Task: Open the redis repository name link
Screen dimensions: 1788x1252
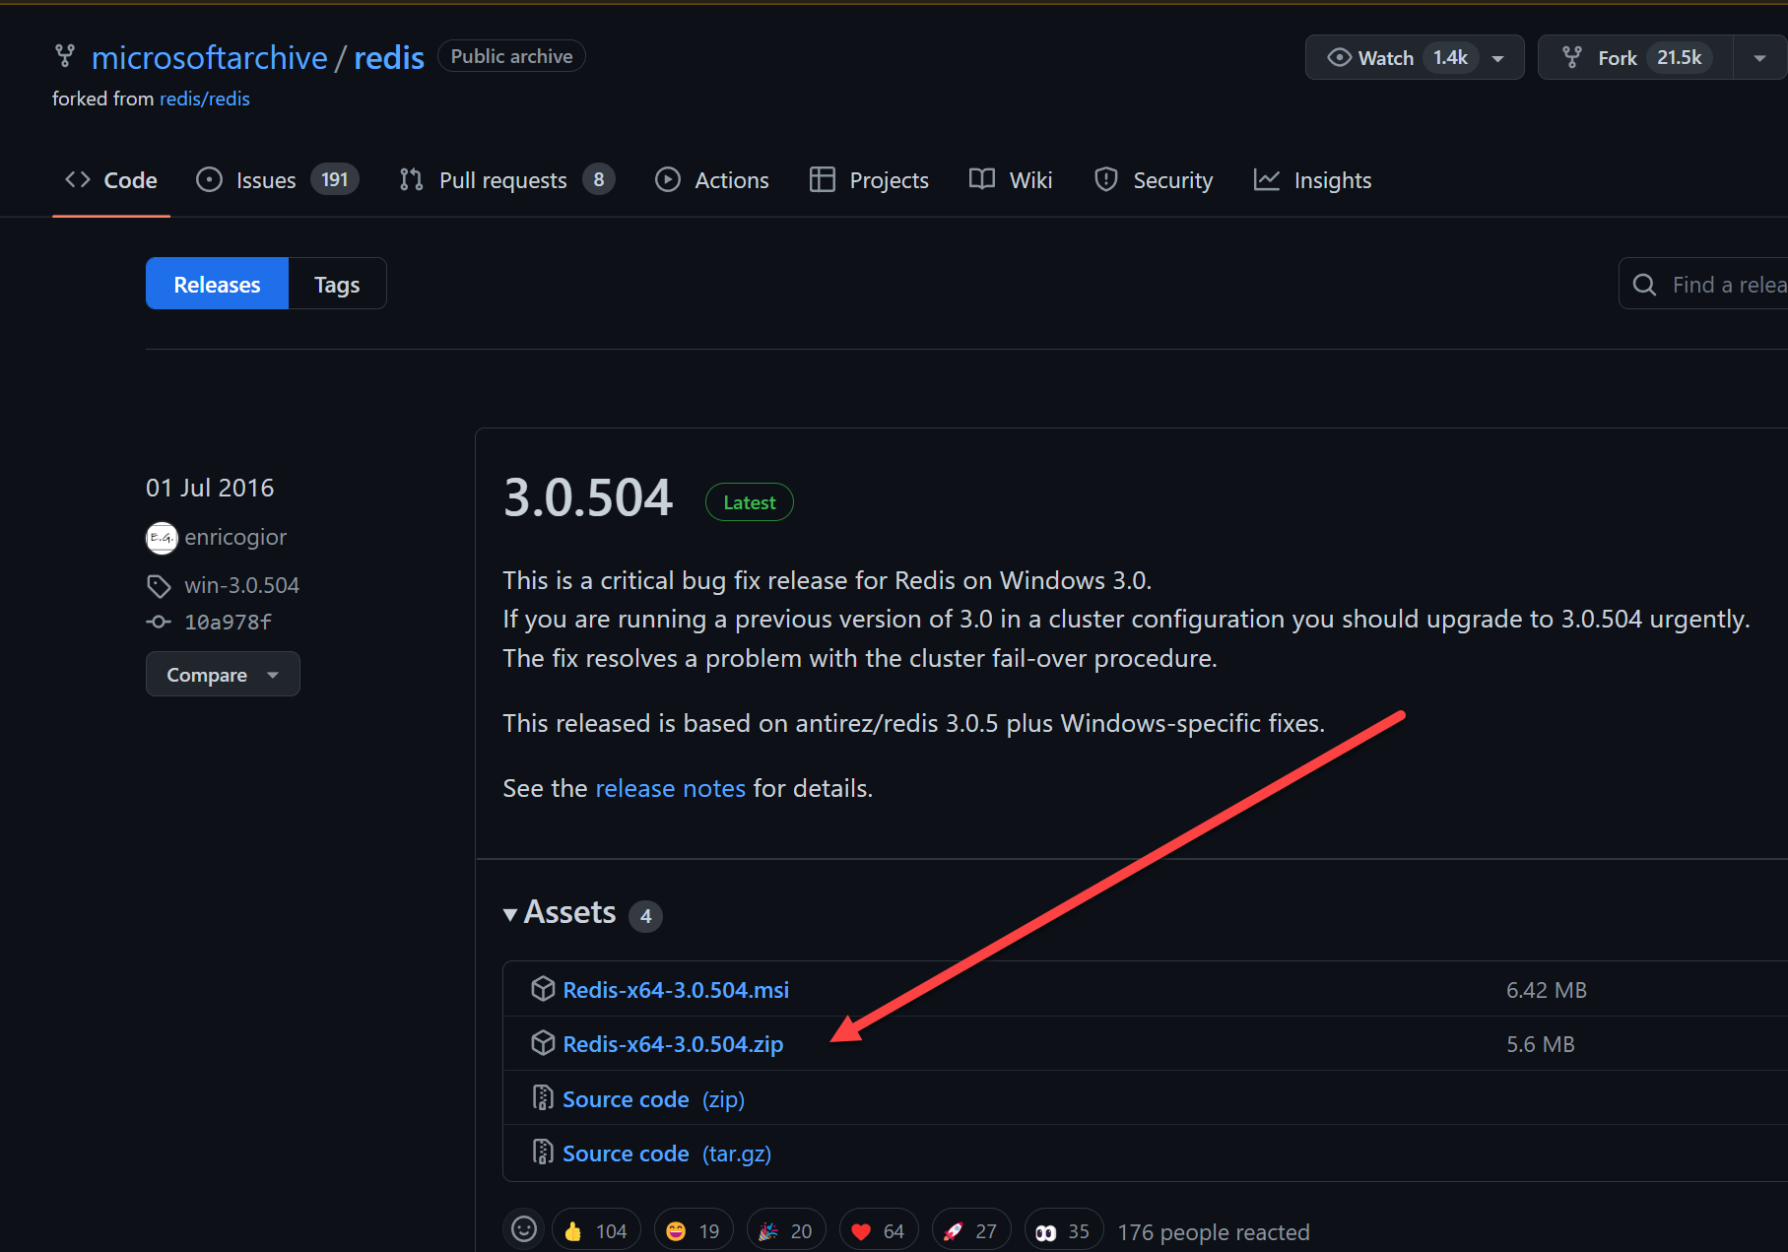Action: [x=389, y=58]
